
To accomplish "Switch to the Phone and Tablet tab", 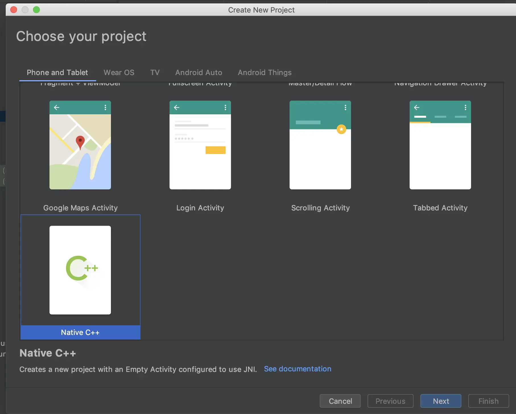I will 57,73.
